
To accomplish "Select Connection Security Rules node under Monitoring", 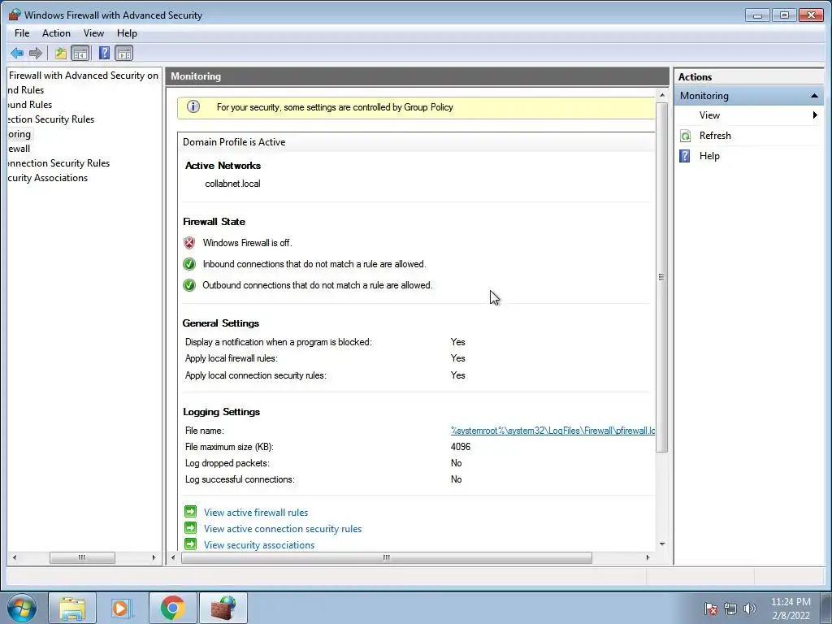I will click(58, 163).
